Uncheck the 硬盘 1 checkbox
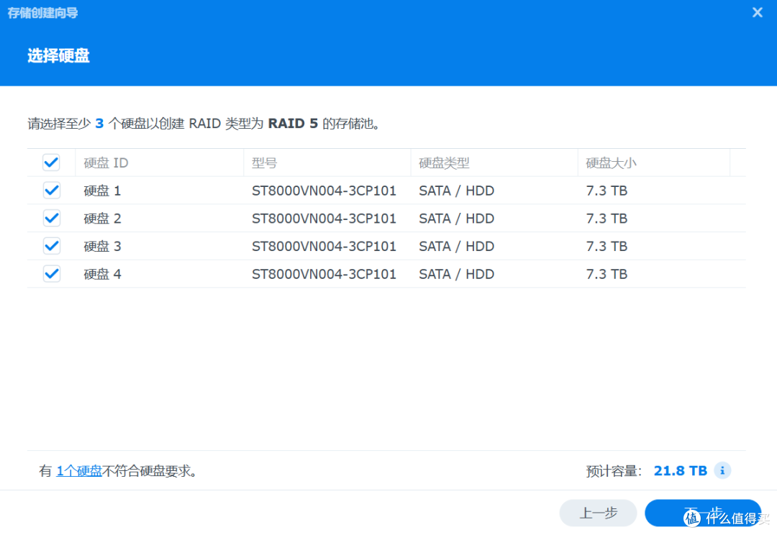The image size is (777, 535). (50, 190)
